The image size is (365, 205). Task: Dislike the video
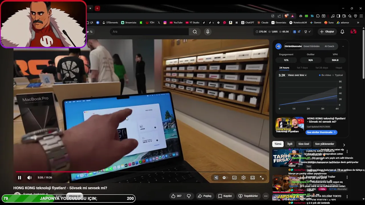189,196
